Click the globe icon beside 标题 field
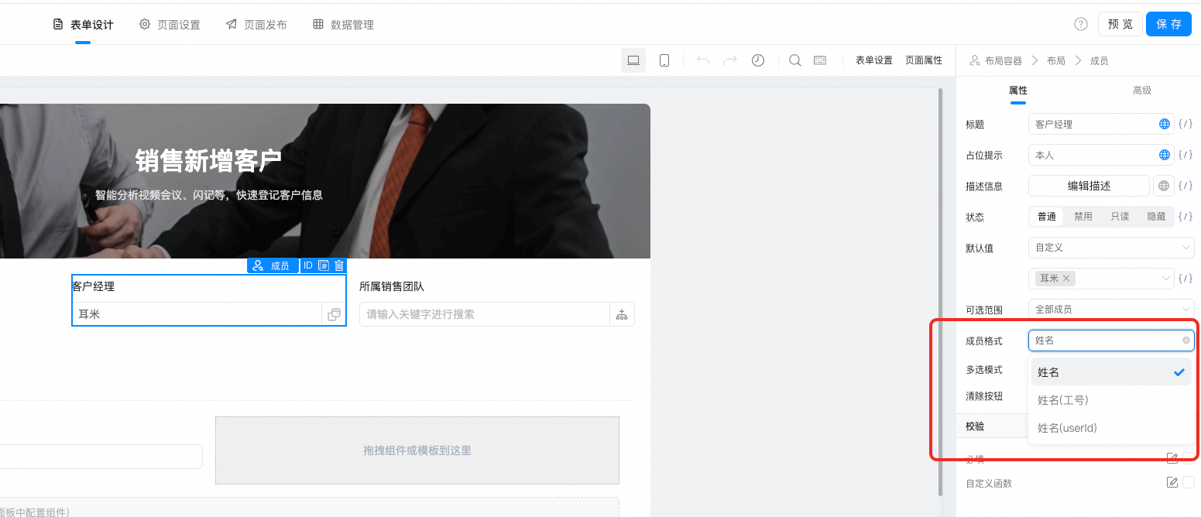Image resolution: width=1201 pixels, height=517 pixels. tap(1164, 124)
